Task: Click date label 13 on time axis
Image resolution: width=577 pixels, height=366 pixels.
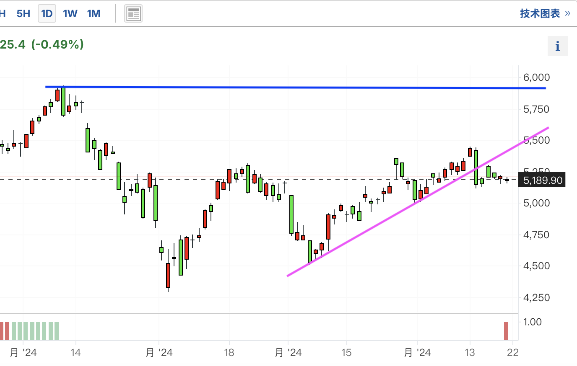Action: coord(470,353)
